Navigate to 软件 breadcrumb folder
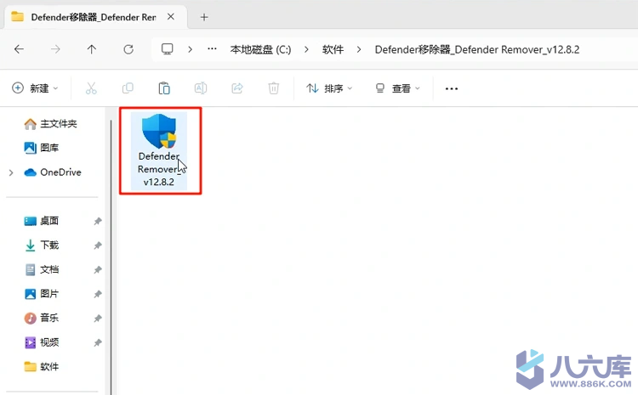The image size is (638, 395). [x=333, y=49]
